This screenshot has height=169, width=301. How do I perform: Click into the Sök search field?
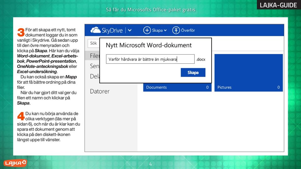94,43
